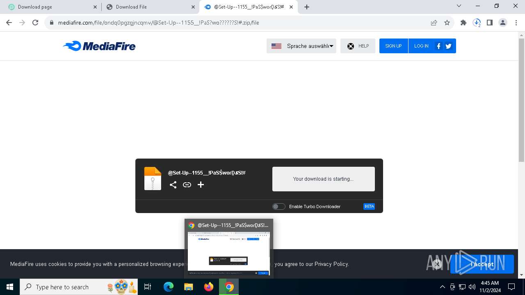Viewport: 525px width, 295px height.
Task: Click the HELP button
Action: (358, 46)
